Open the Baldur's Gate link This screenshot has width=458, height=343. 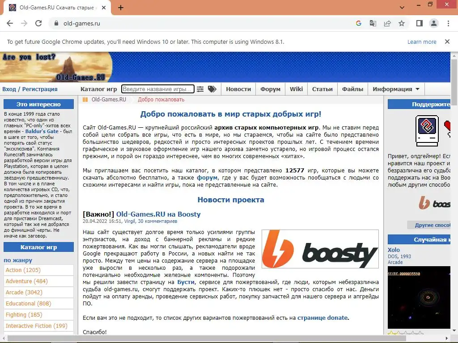pyautogui.click(x=42, y=131)
